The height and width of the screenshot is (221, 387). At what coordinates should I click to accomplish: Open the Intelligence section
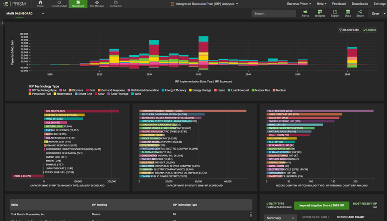click(x=115, y=4)
